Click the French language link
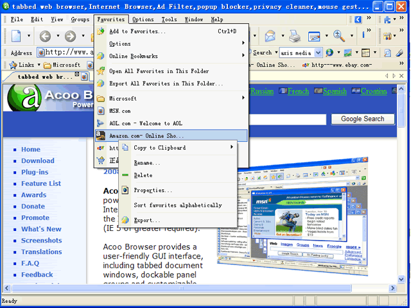411x308 pixels. [x=298, y=91]
